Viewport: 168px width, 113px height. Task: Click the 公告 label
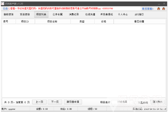pos(5,8)
